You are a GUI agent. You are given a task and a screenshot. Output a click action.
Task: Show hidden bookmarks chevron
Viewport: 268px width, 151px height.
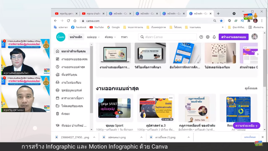coord(222,27)
